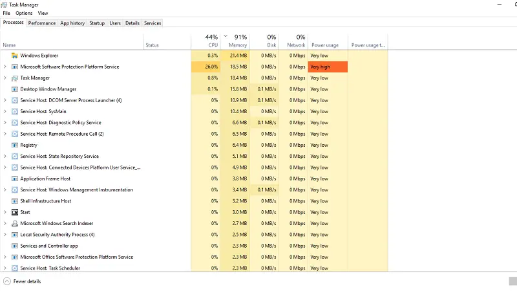The image size is (517, 291).
Task: Open the Options menu
Action: click(24, 13)
